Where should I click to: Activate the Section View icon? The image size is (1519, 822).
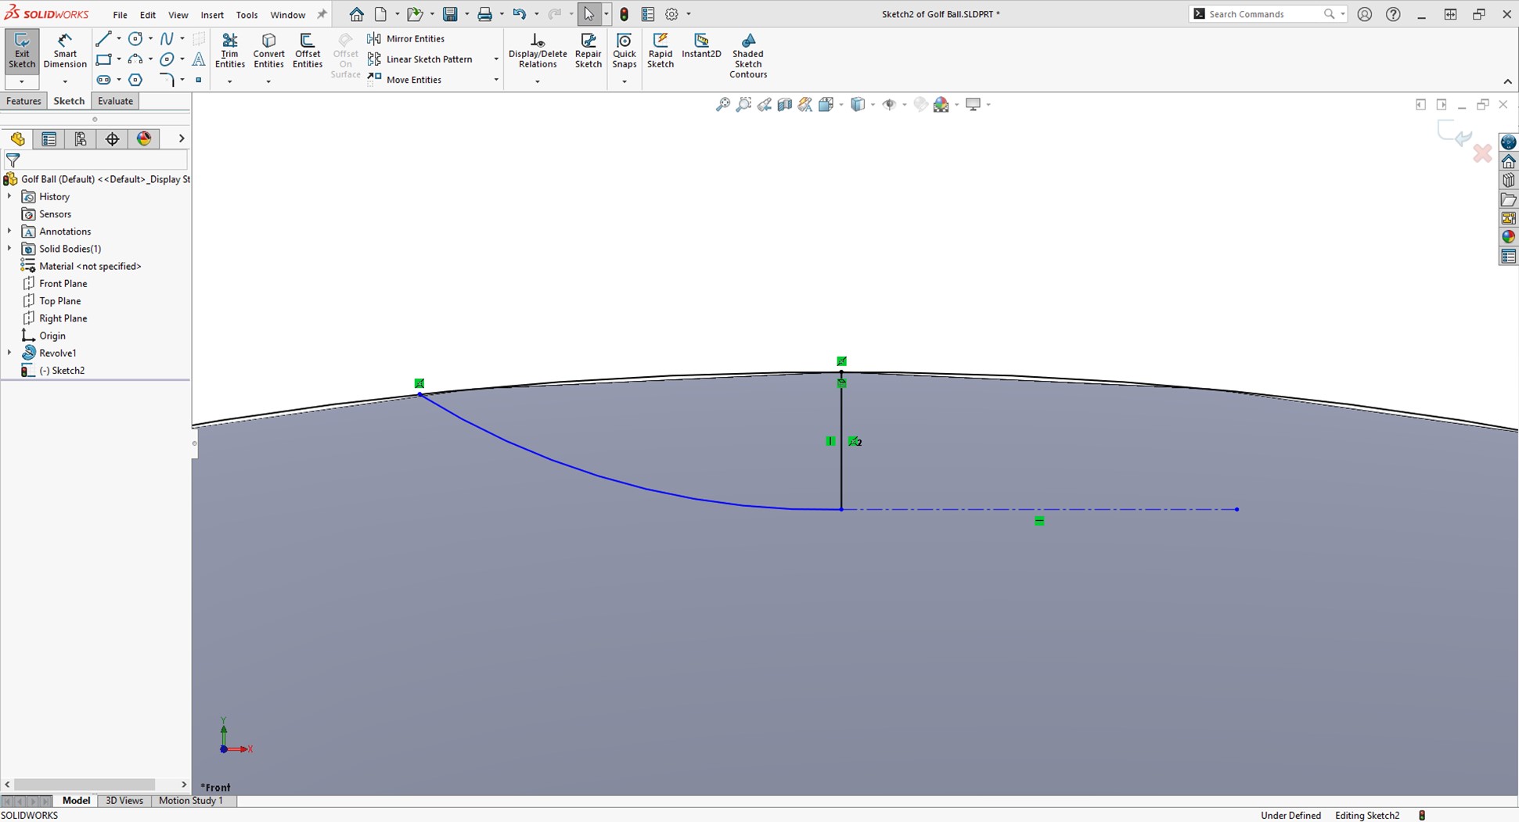click(x=785, y=104)
